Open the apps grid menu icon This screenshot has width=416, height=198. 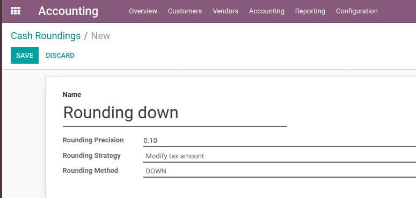pos(16,11)
